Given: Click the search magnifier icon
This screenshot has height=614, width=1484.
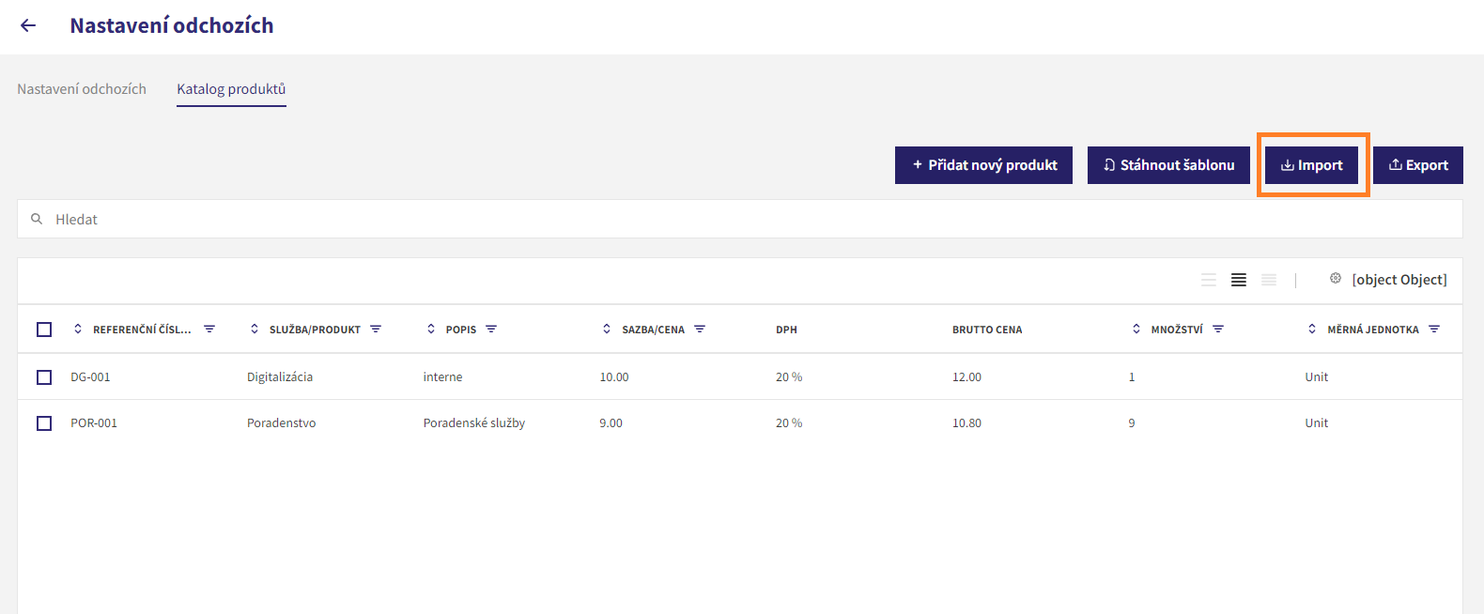Looking at the screenshot, I should point(37,219).
